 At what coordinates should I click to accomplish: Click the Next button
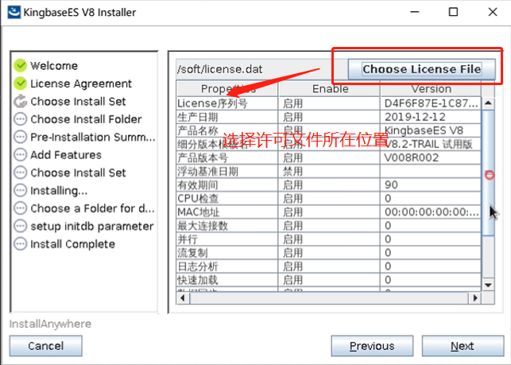463,346
